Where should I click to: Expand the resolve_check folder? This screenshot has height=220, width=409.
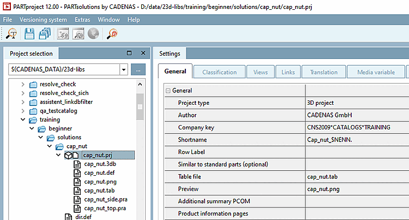click(x=22, y=84)
